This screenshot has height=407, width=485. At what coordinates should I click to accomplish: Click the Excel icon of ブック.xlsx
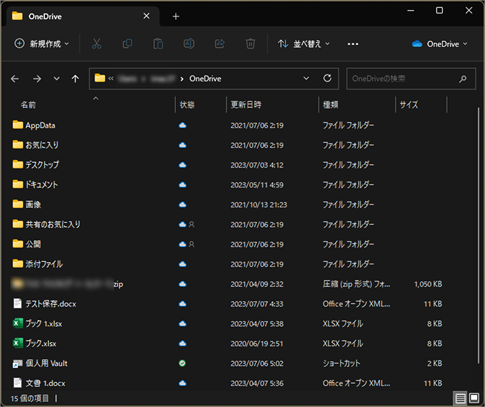18,343
